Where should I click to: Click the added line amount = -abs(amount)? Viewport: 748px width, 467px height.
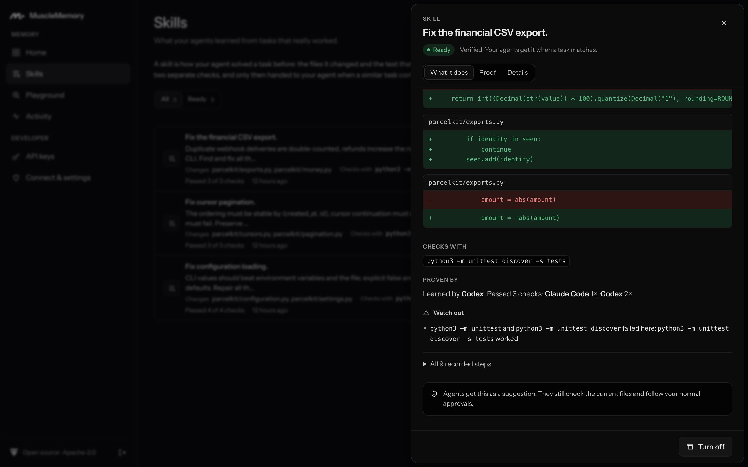[577, 218]
